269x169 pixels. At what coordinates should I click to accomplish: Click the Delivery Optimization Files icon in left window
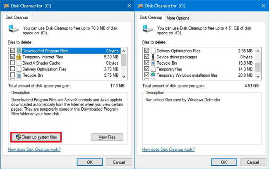[19, 69]
